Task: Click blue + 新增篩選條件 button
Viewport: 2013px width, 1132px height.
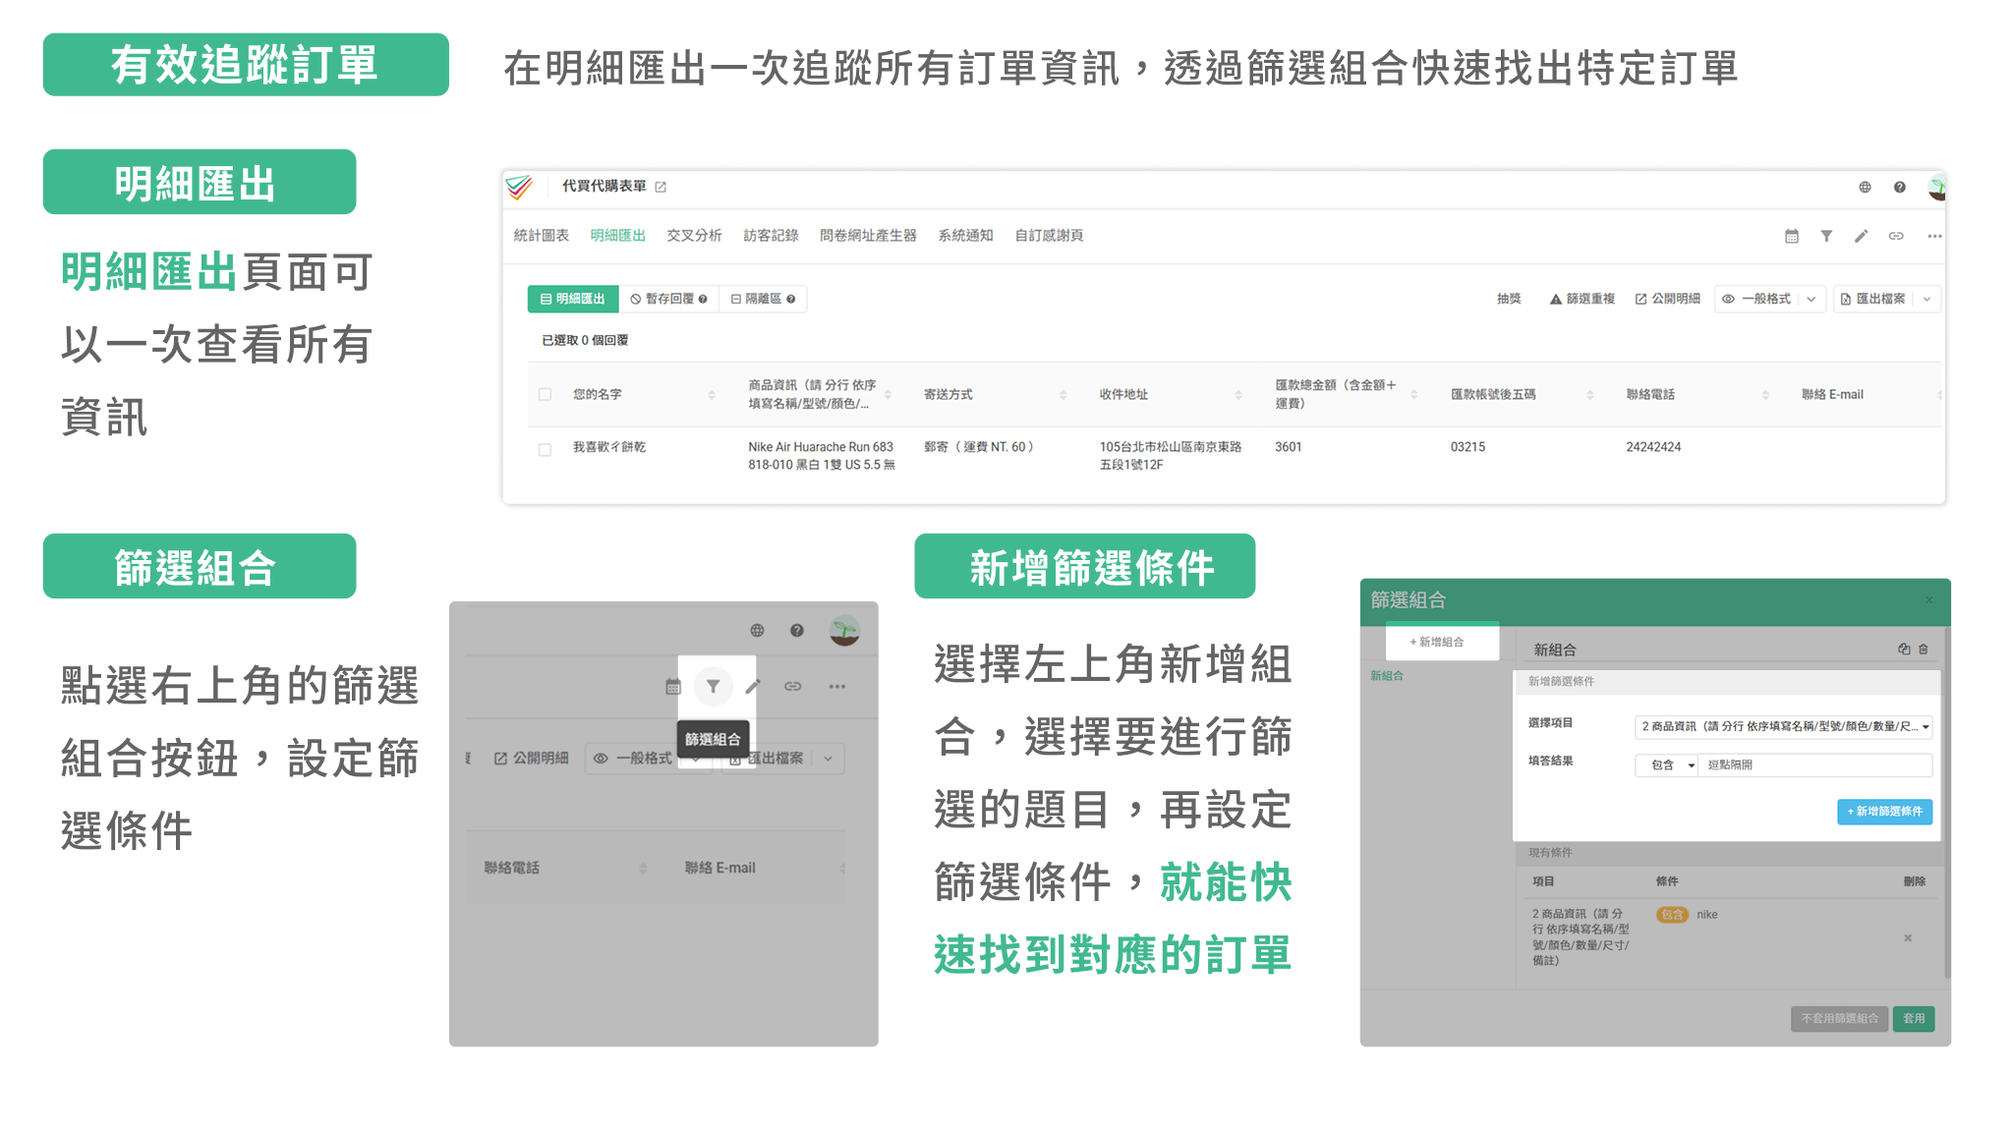Action: [x=1884, y=812]
